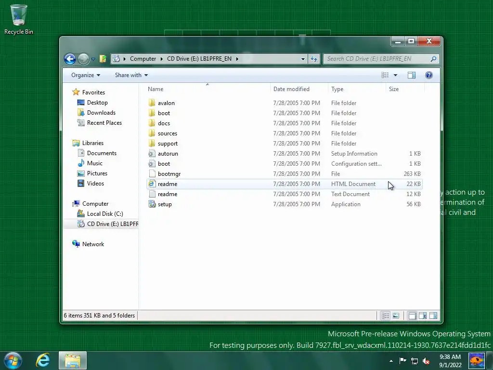The image size is (493, 370).
Task: Select Computer in the navigation pane
Action: (x=95, y=204)
